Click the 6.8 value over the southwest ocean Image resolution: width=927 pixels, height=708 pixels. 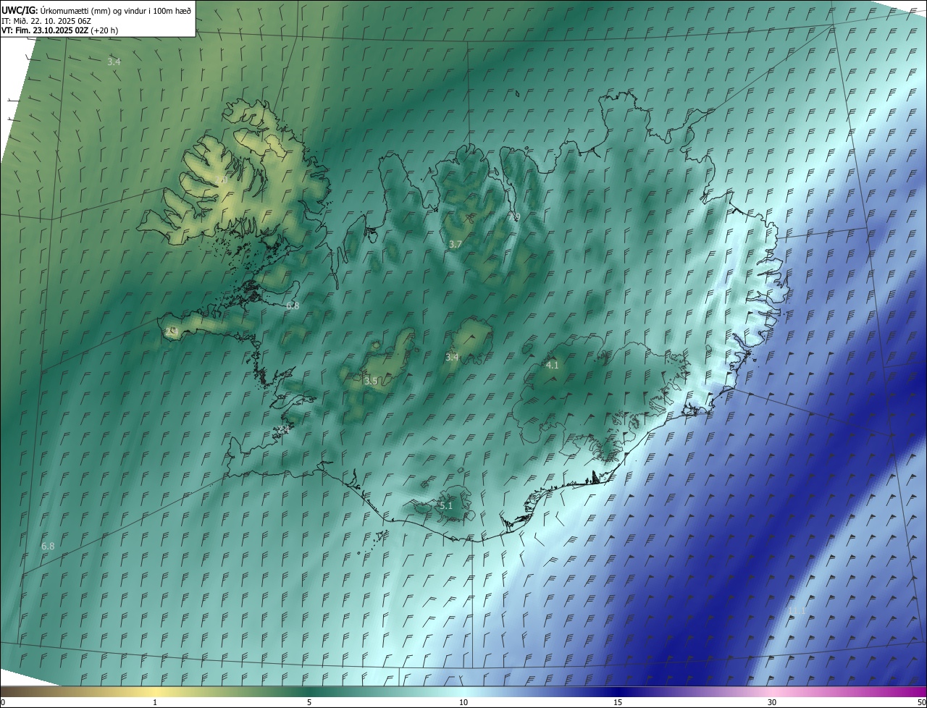pyautogui.click(x=48, y=546)
